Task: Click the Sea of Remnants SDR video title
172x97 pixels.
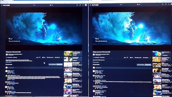Action: click(x=102, y=52)
